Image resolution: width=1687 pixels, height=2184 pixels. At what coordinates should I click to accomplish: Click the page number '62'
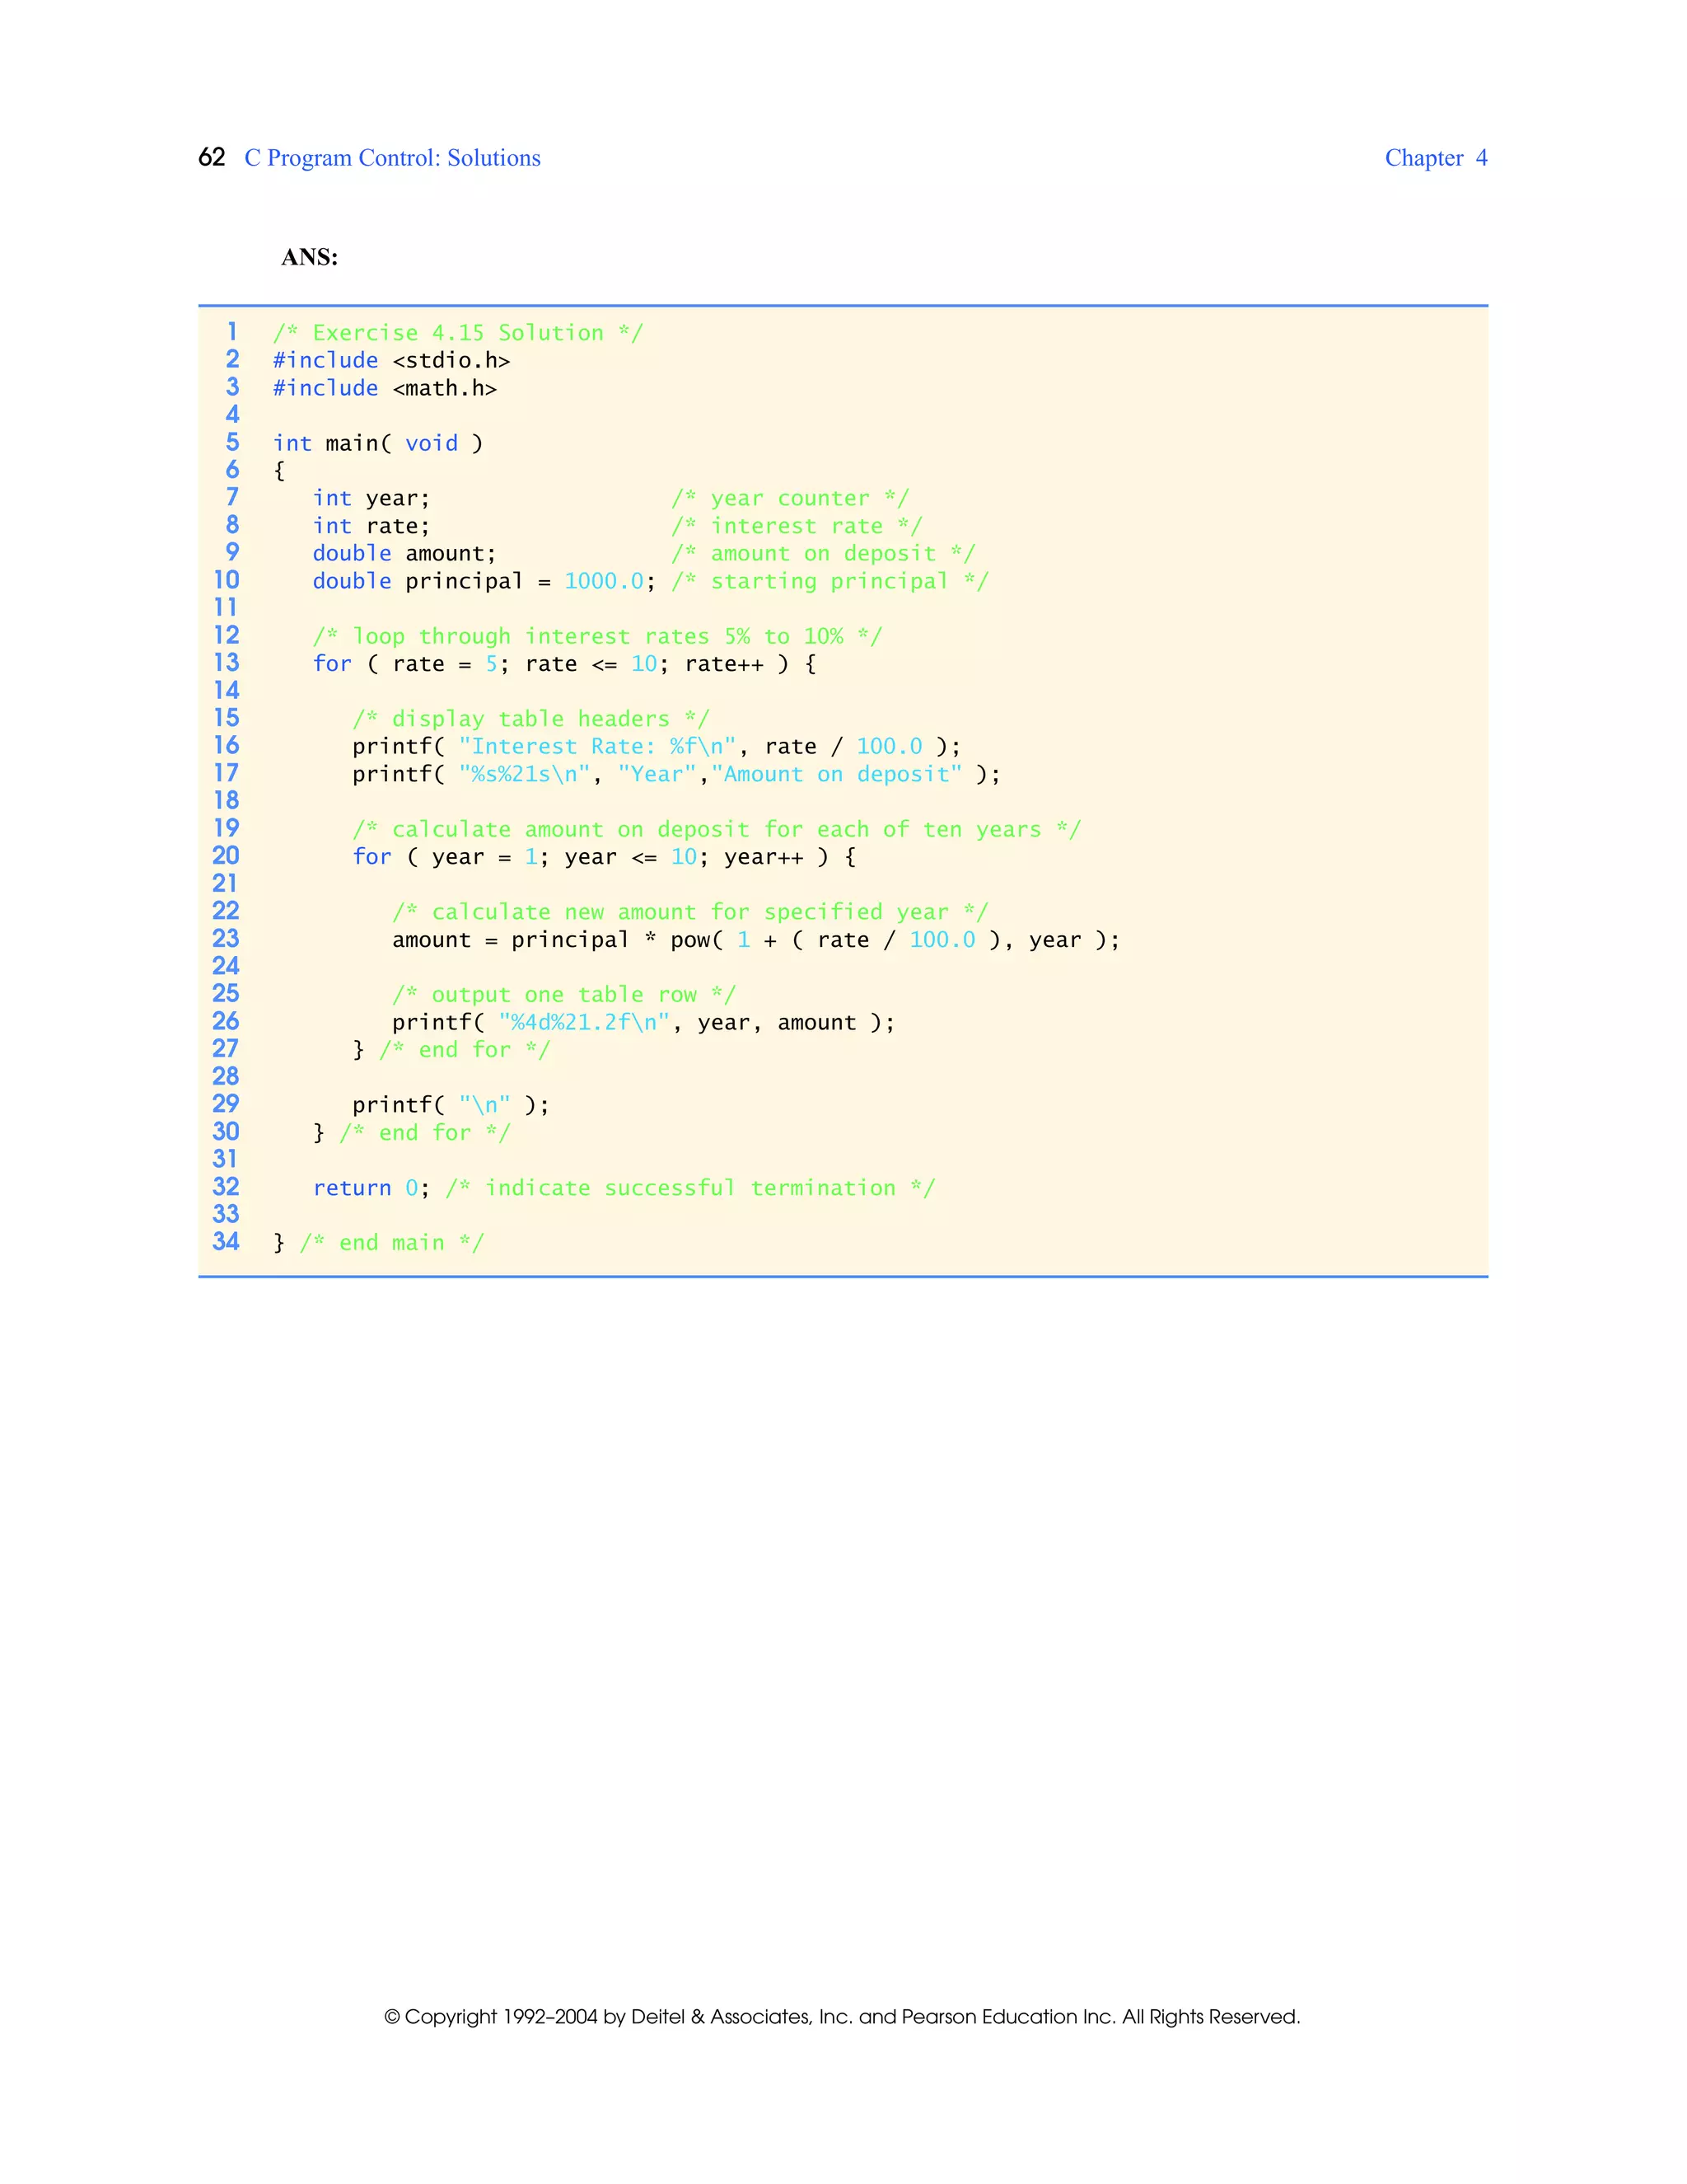(212, 157)
